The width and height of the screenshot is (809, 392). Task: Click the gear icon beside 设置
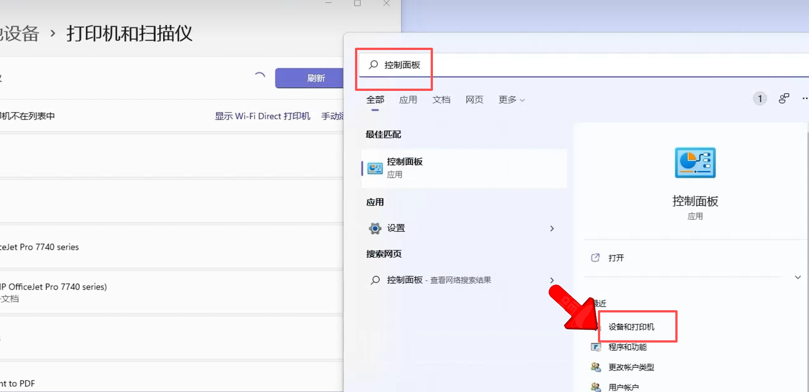point(375,228)
